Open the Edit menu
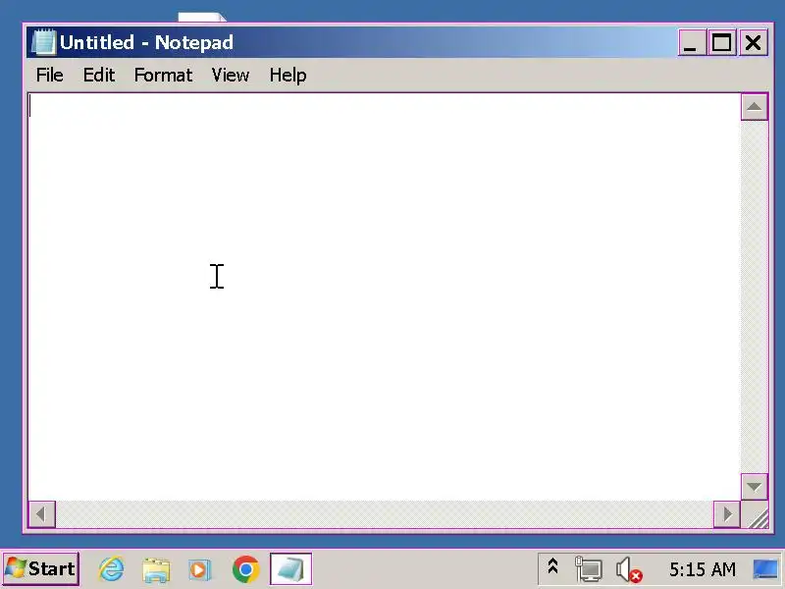The height and width of the screenshot is (589, 785). (x=99, y=76)
